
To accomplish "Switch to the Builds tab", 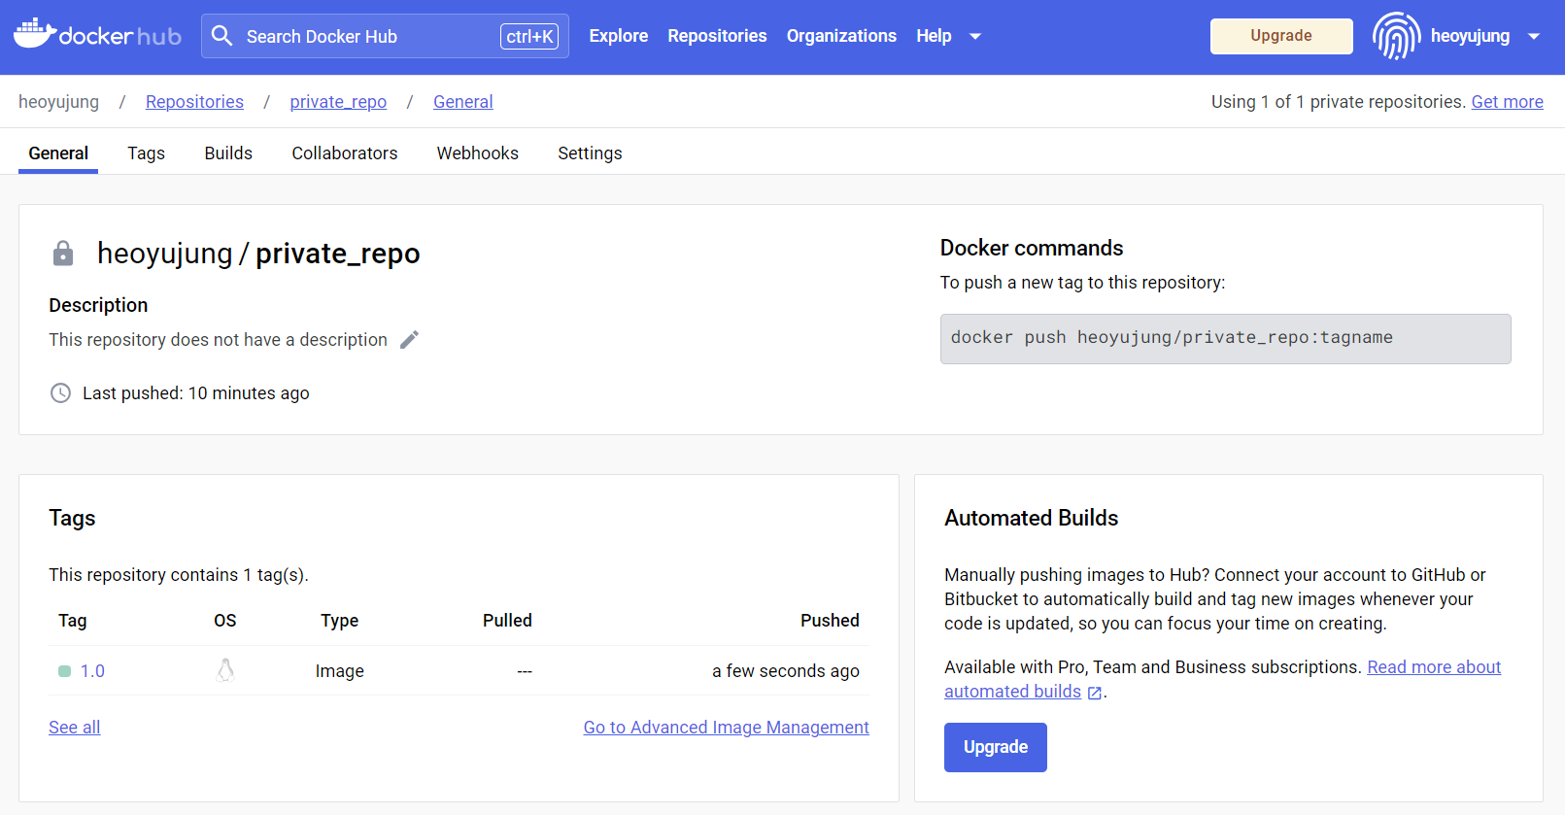I will (228, 153).
